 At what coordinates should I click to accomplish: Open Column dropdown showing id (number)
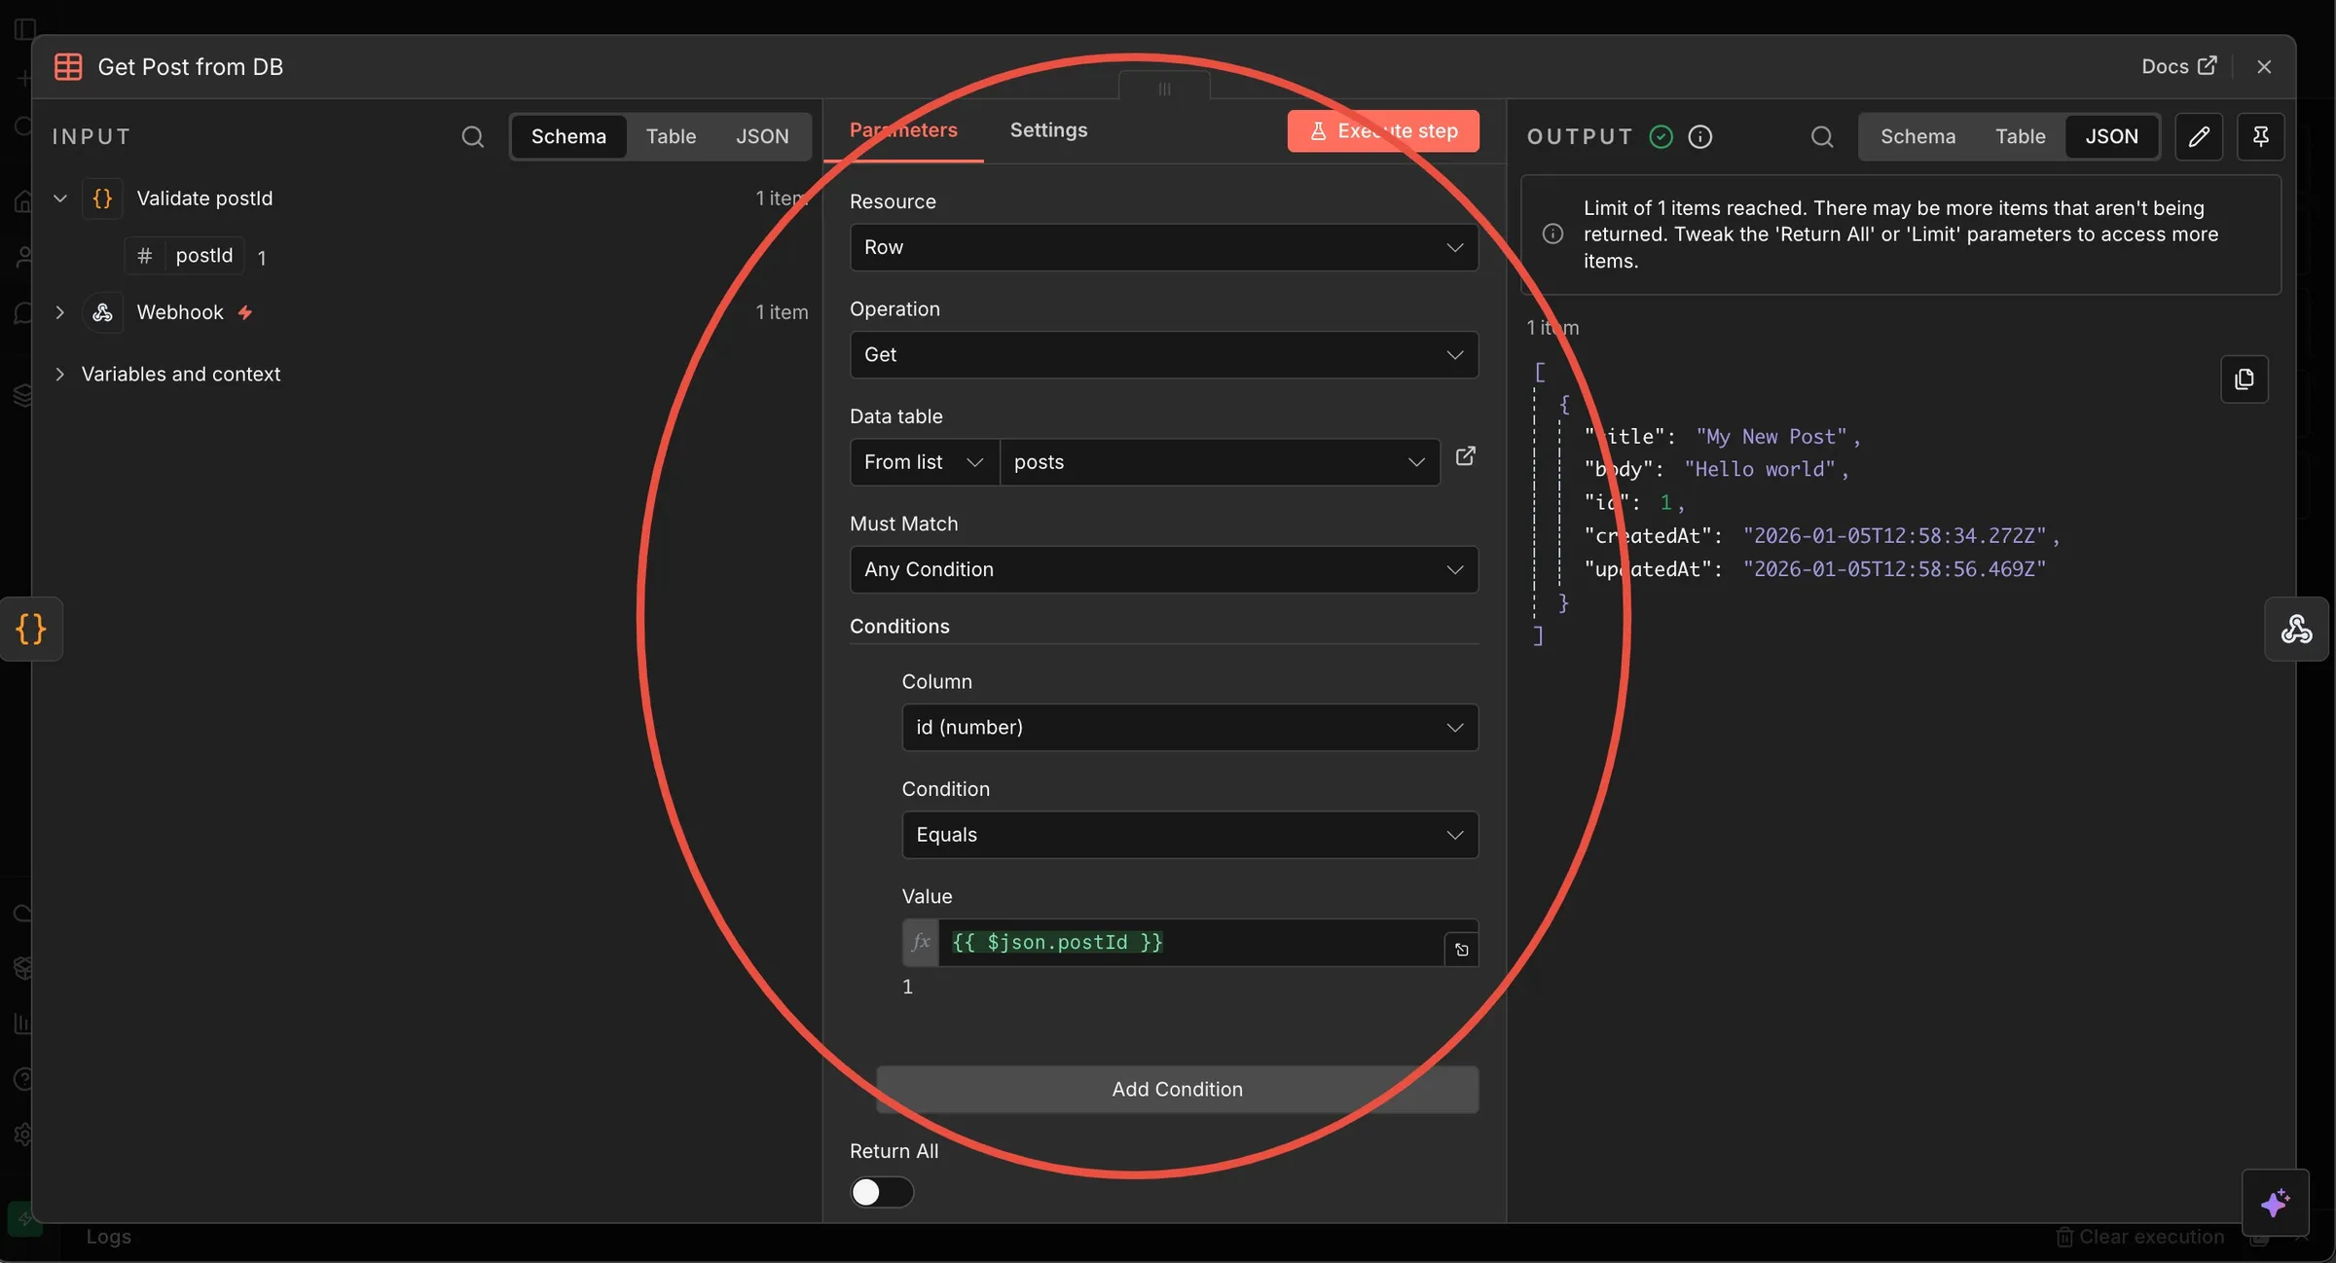[x=1189, y=728]
